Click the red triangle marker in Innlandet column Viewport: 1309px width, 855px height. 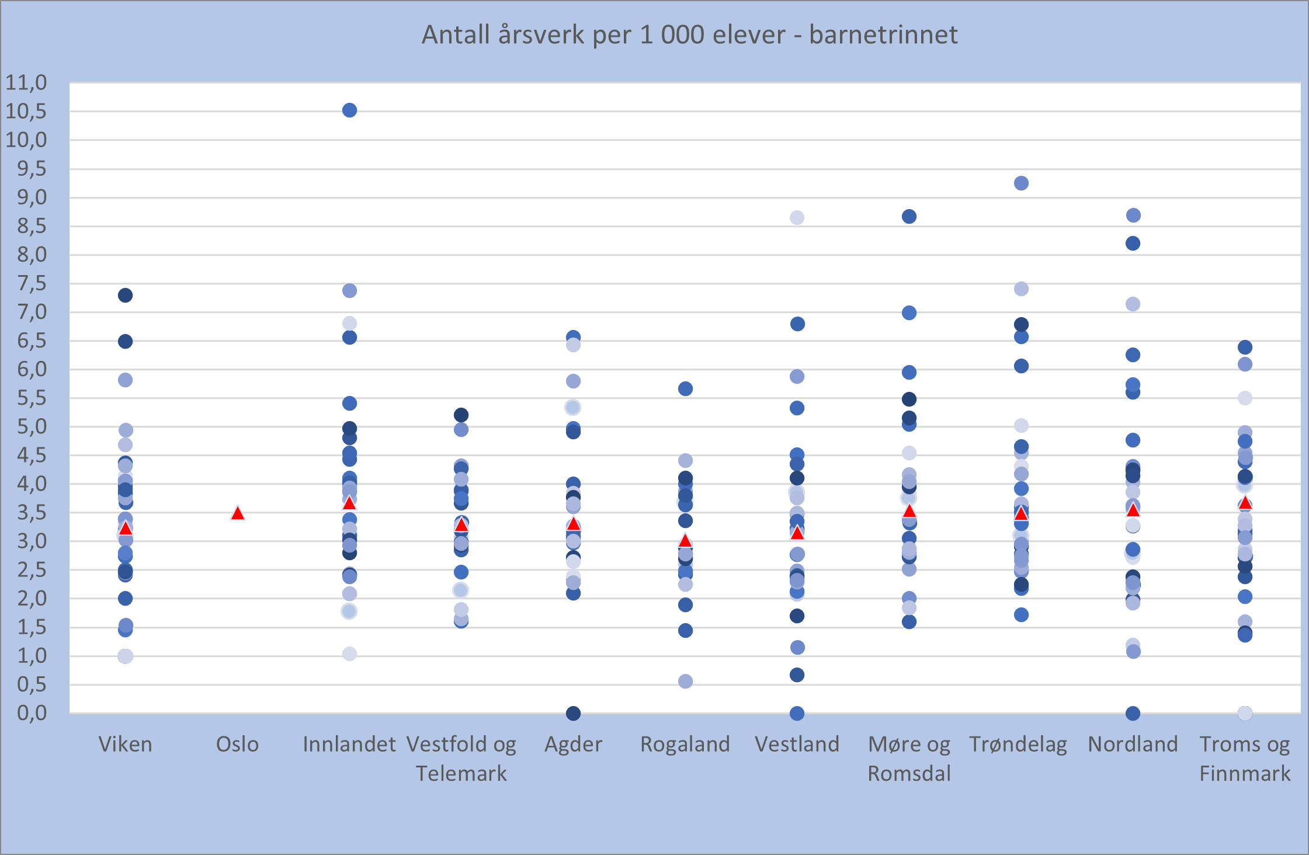click(349, 503)
